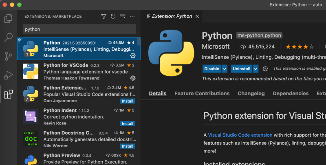Click the Microsoft publisher name in details
The image size is (326, 165).
(216, 47)
